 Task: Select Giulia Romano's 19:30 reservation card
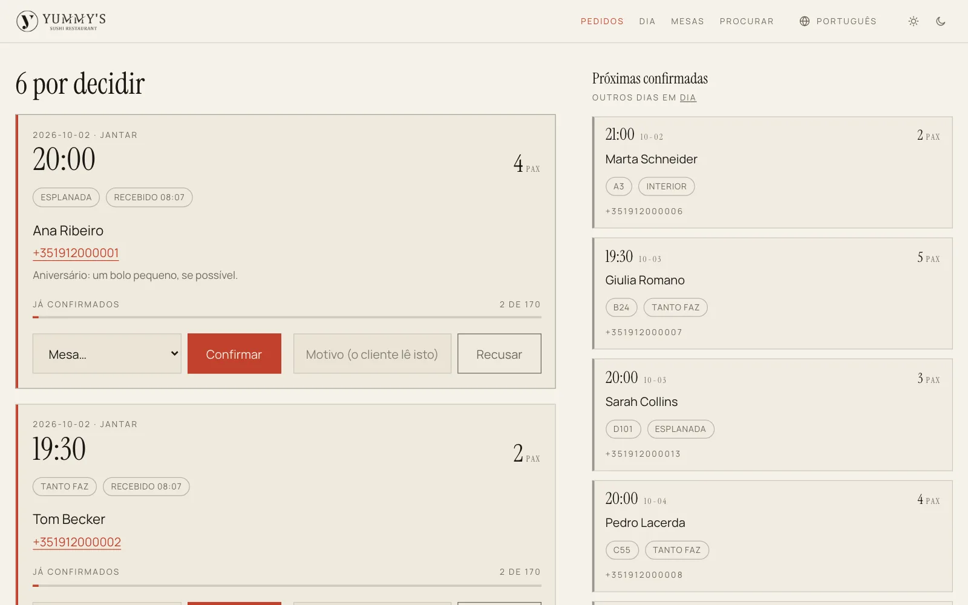[773, 293]
